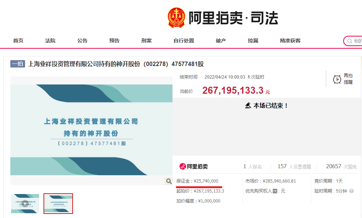Select the first video thumbnail

click(x=25, y=204)
